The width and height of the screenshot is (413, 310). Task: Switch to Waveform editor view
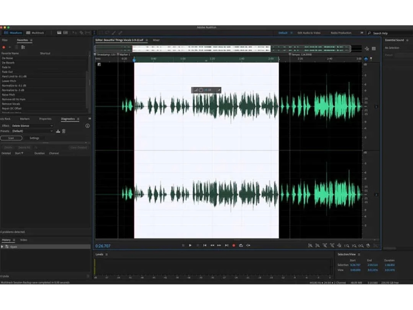point(13,33)
